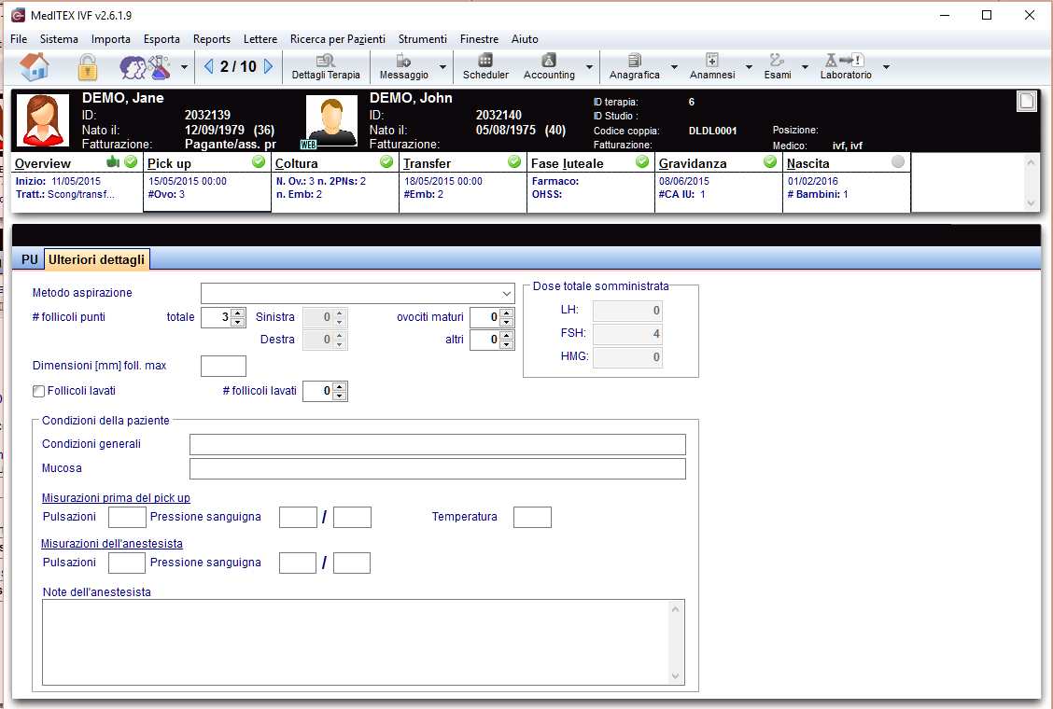Open Anamnesi
The width and height of the screenshot is (1053, 709).
pyautogui.click(x=712, y=67)
